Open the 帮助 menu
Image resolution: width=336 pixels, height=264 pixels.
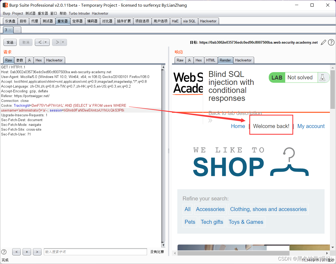63,13
